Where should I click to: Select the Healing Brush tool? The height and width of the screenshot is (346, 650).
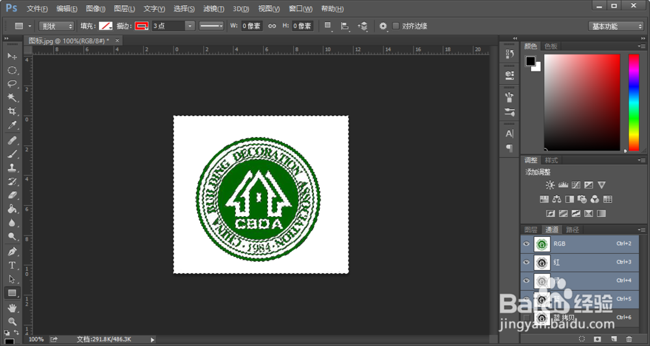coord(12,140)
